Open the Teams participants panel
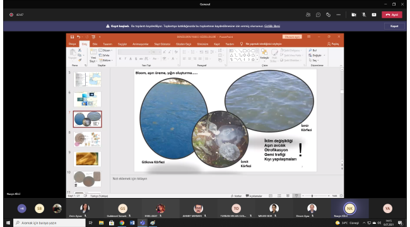Image resolution: width=410 pixels, height=227 pixels. [x=308, y=15]
